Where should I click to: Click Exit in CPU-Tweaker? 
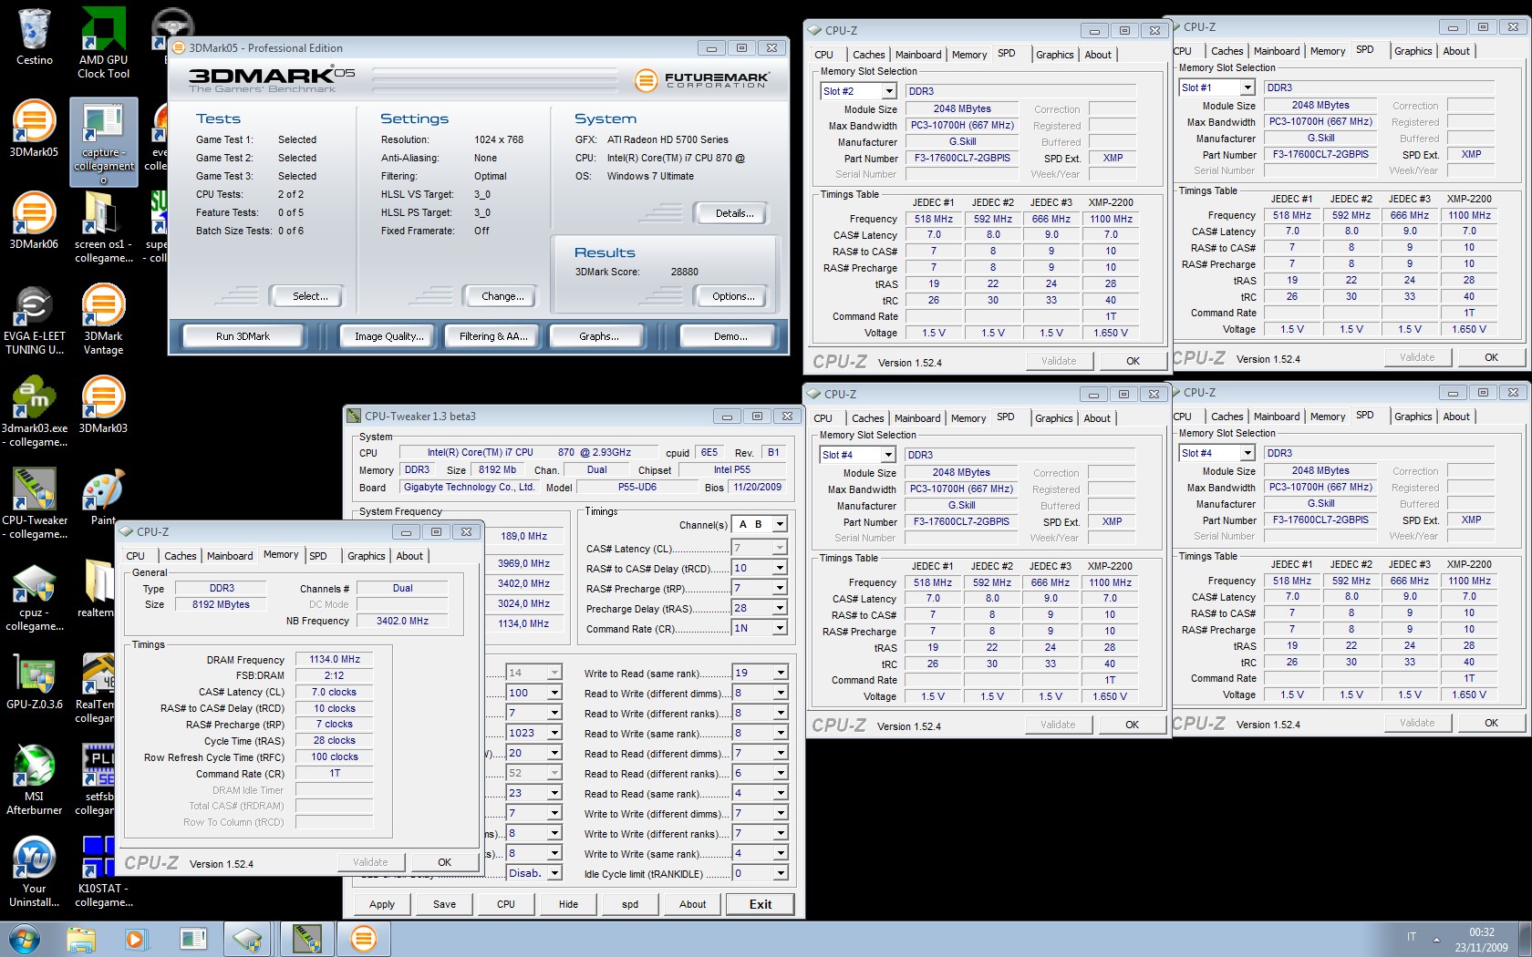coord(761,904)
